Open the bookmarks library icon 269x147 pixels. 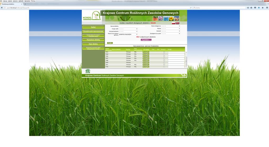click(251, 8)
